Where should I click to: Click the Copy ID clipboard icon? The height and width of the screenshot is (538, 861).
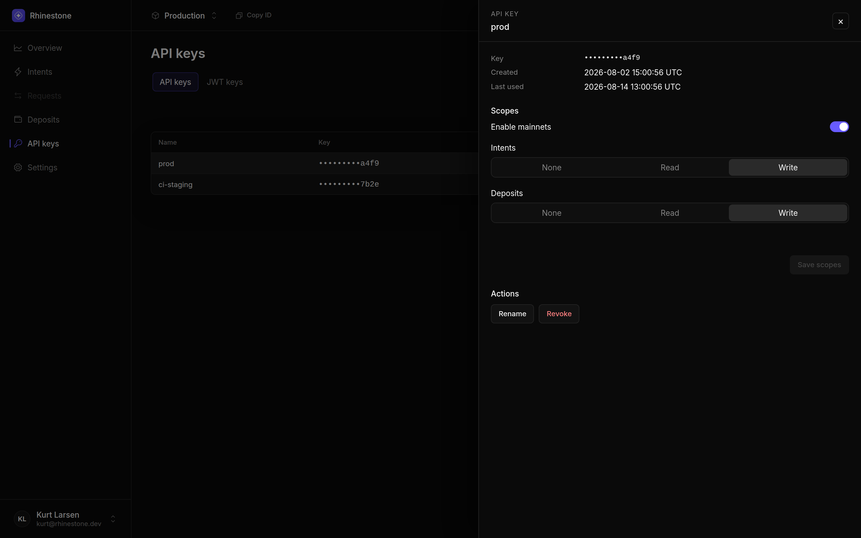(x=239, y=15)
